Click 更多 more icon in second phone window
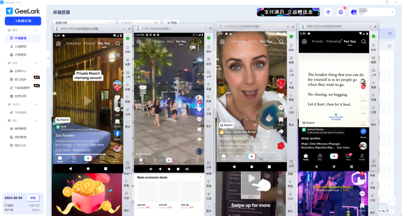The width and height of the screenshot is (402, 216). [x=209, y=124]
